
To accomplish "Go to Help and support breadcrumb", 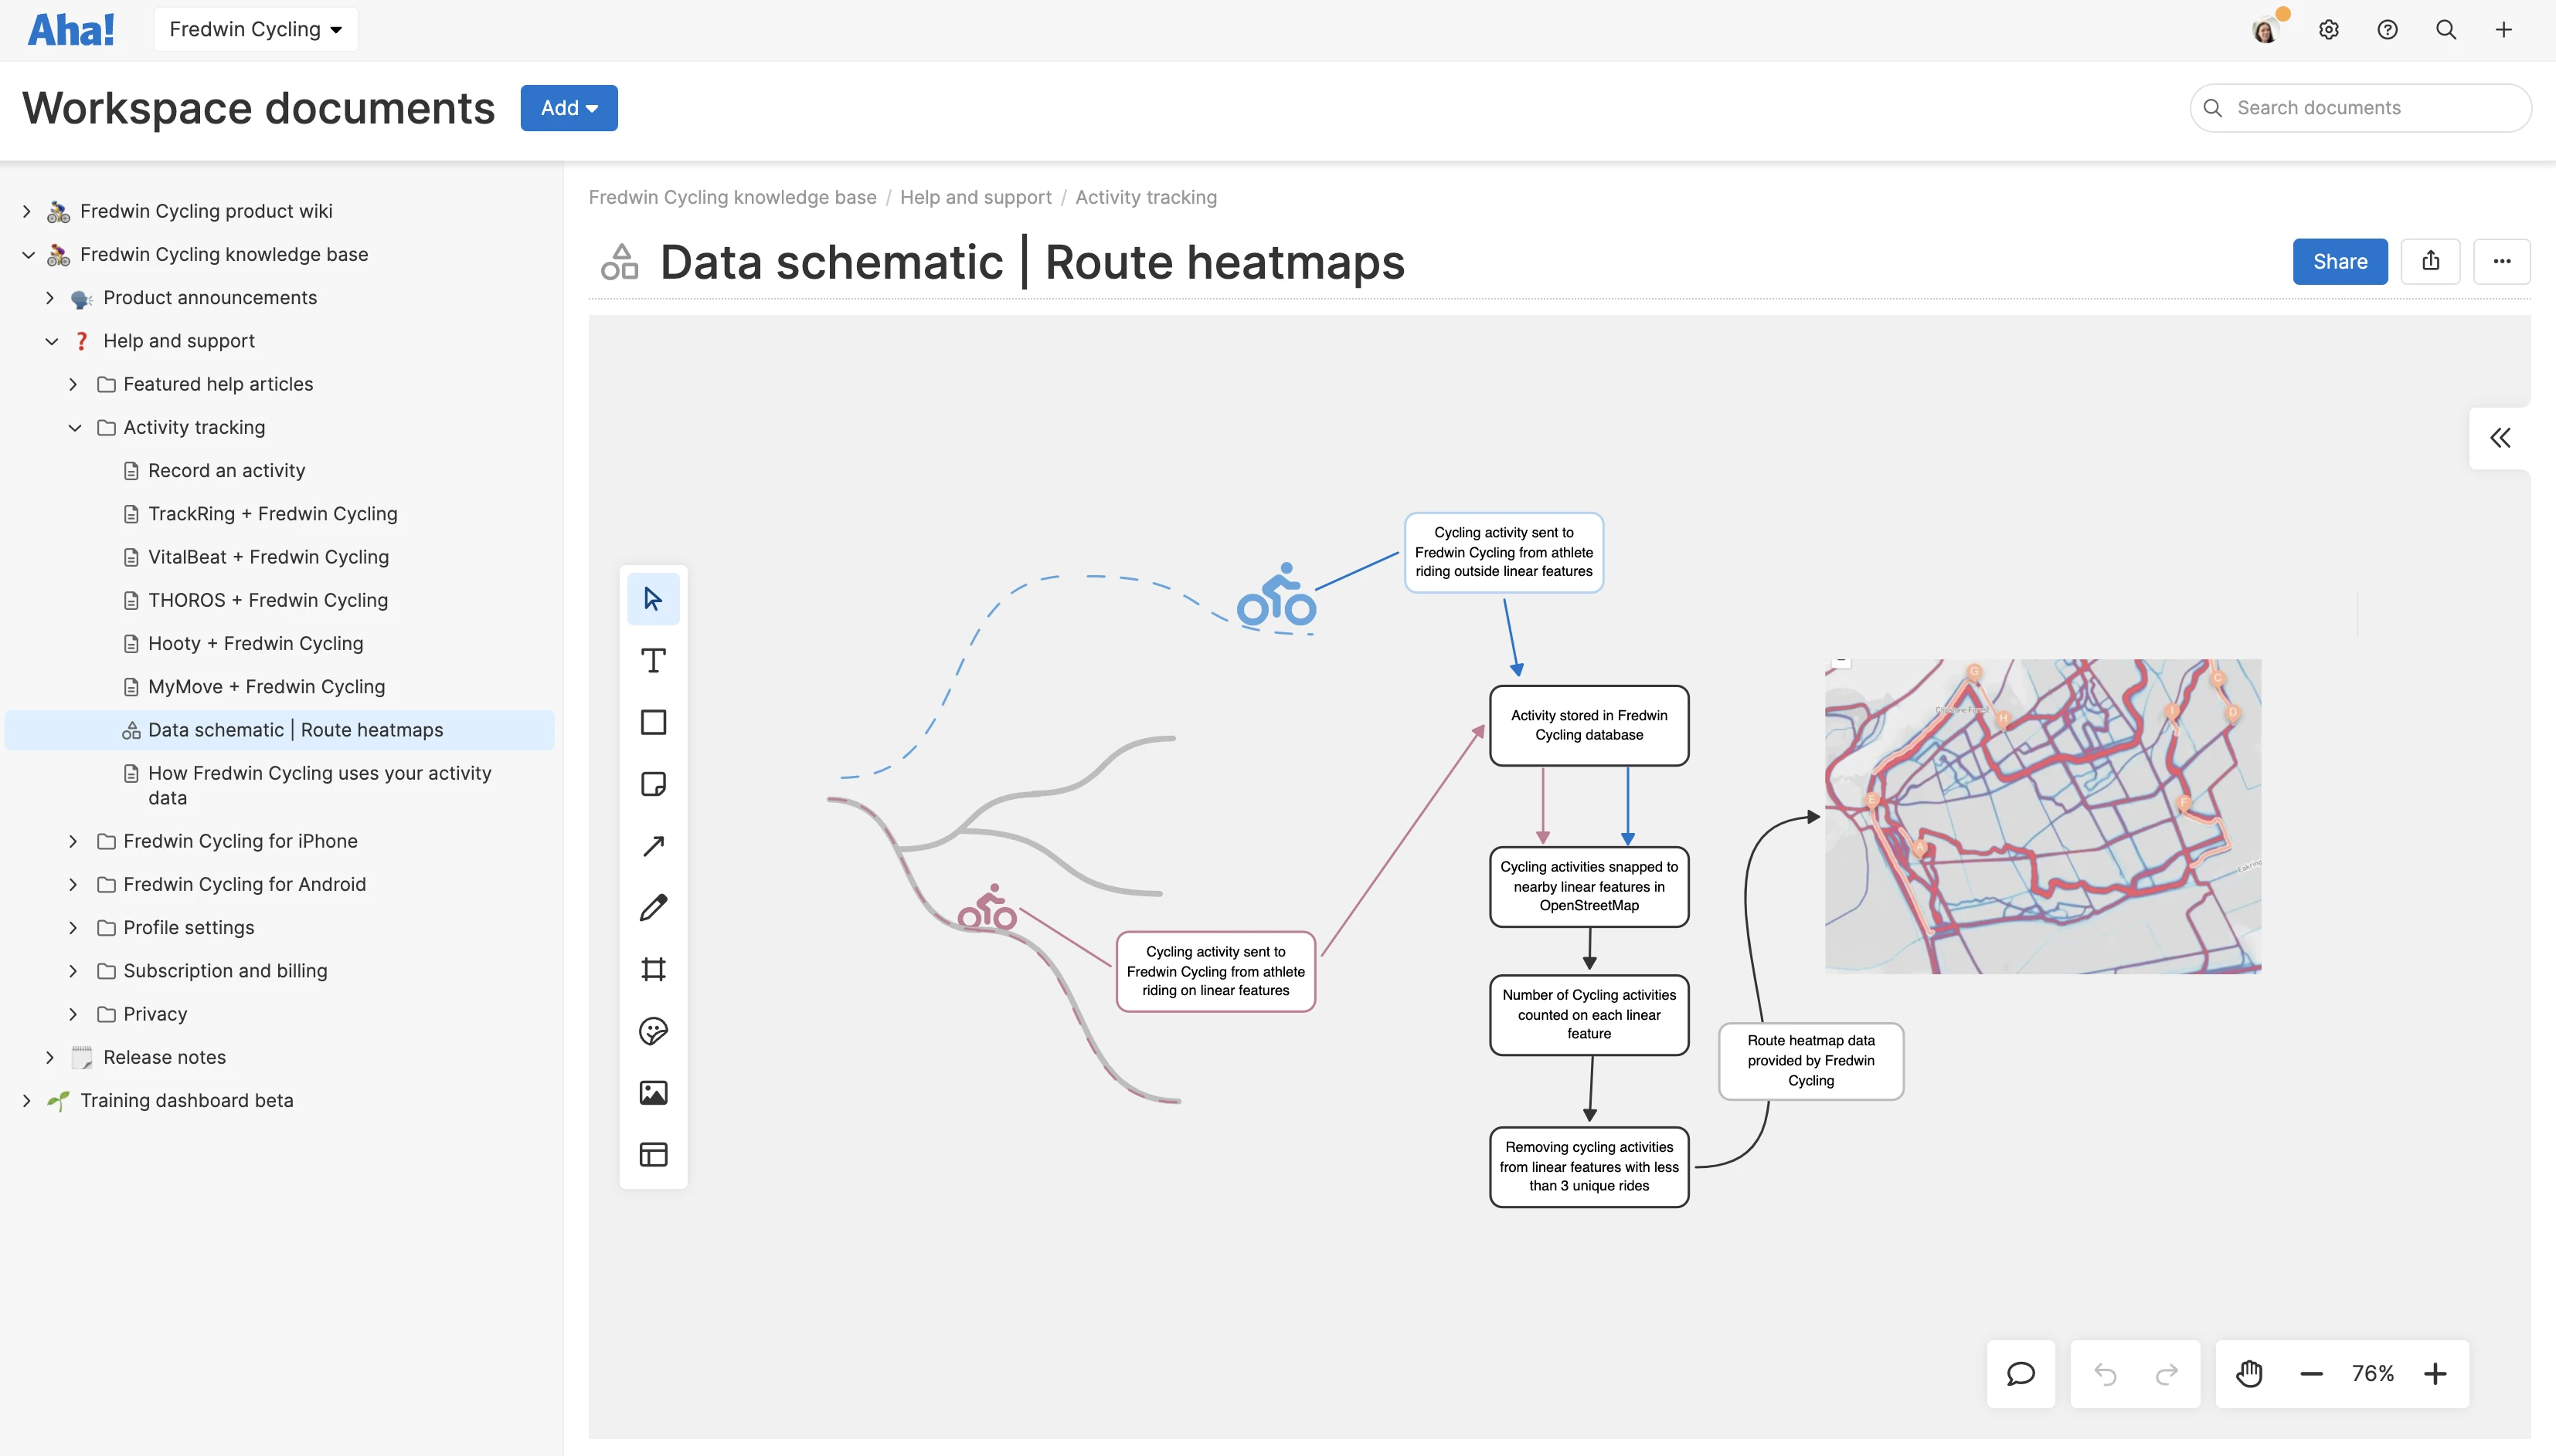I will click(x=975, y=197).
